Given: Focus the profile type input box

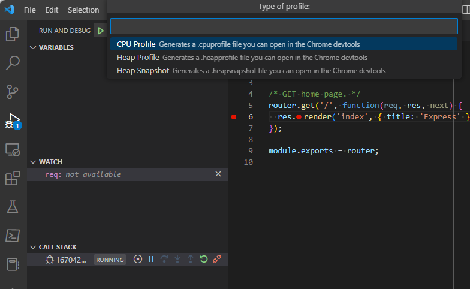Looking at the screenshot, I should point(284,26).
